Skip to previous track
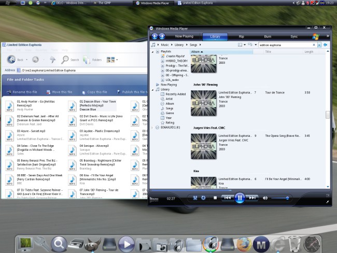337x253 pixels. click(228, 198)
